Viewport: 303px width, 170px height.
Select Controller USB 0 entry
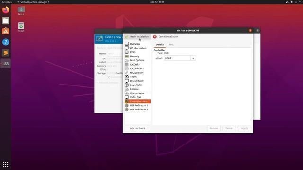point(138,102)
